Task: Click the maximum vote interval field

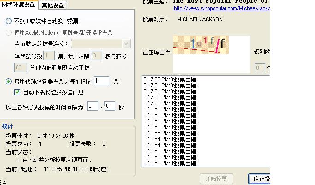Action: [110, 107]
